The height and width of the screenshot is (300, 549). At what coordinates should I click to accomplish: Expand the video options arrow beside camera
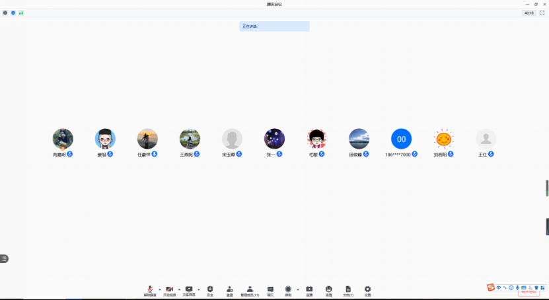click(179, 289)
